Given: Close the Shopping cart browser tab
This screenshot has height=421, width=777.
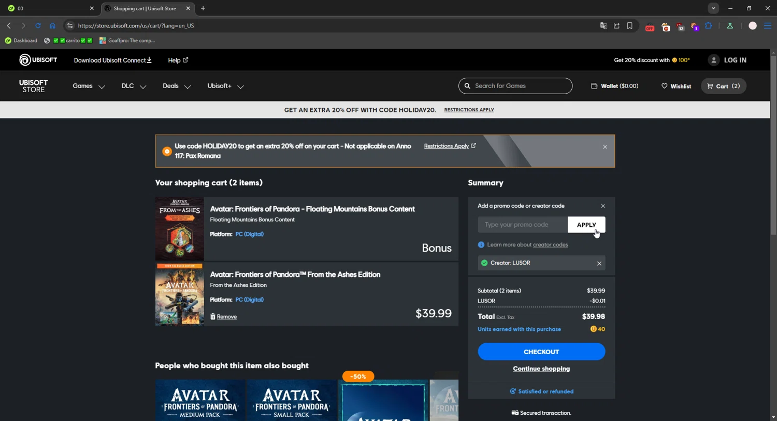Looking at the screenshot, I should tap(188, 8).
